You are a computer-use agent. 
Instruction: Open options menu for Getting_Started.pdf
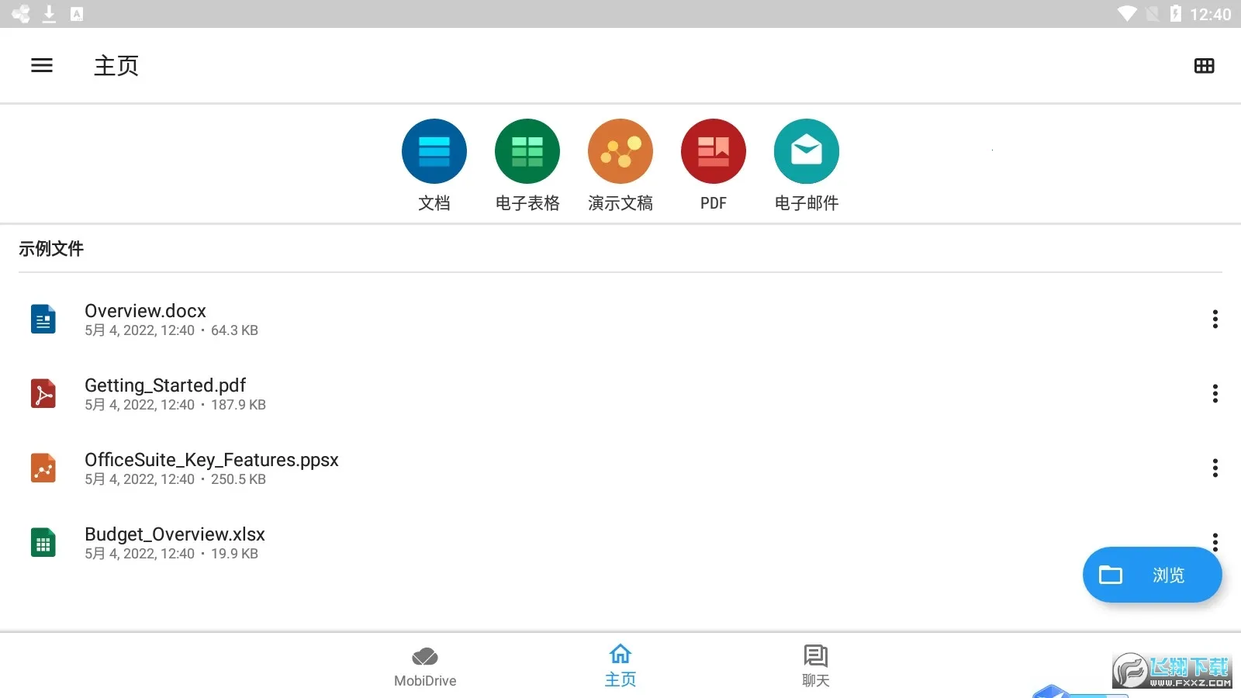tap(1215, 393)
